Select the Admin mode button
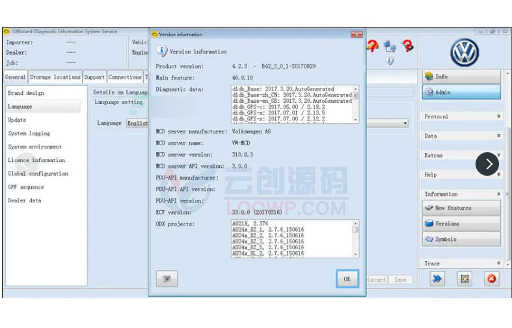The width and height of the screenshot is (512, 328). pos(461,92)
